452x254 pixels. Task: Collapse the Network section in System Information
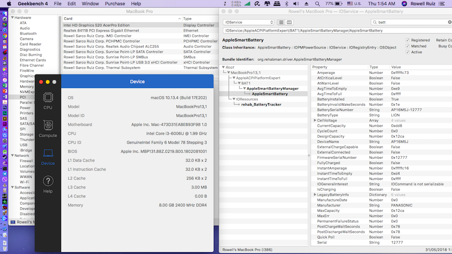pos(12,156)
